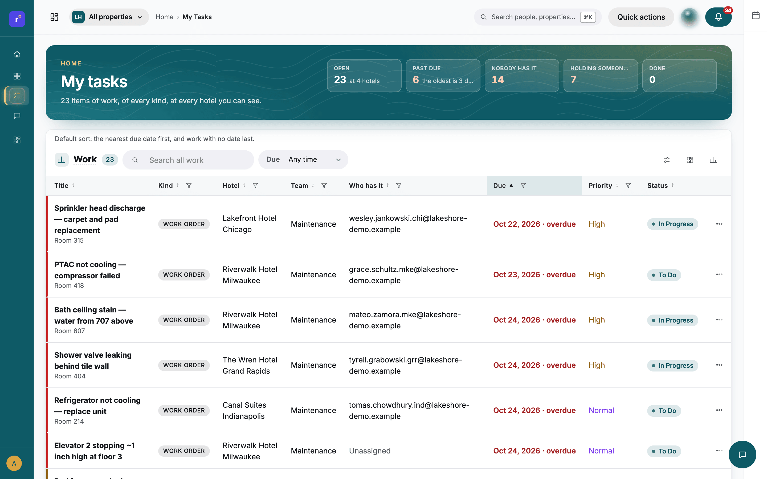
Task: Filter by the Priority column funnel icon
Action: pyautogui.click(x=628, y=185)
